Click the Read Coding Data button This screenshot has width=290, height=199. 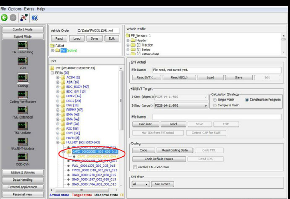(x=175, y=150)
